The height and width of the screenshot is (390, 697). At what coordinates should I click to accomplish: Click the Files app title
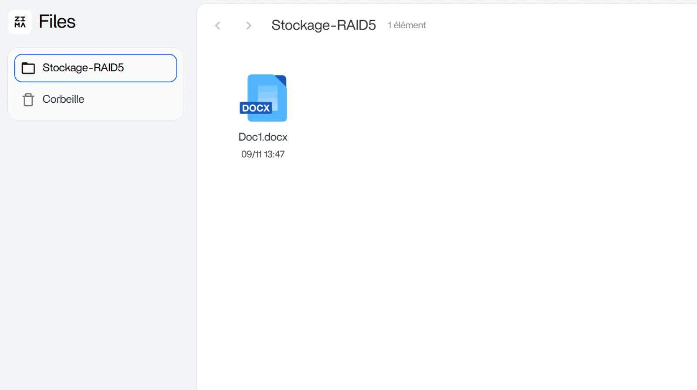(57, 22)
